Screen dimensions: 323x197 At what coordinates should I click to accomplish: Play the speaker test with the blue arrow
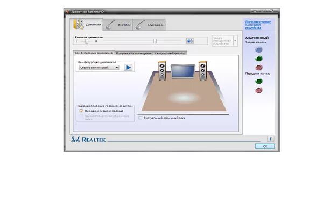(128, 68)
